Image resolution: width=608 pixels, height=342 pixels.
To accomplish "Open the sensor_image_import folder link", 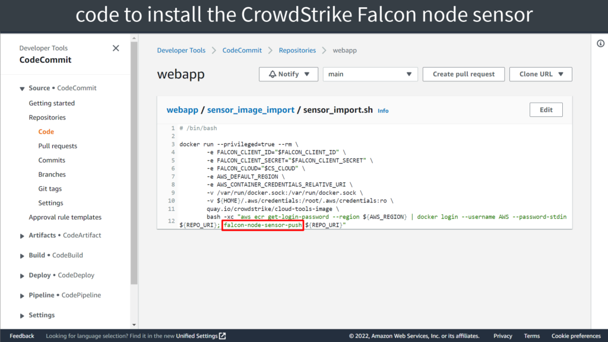I will click(x=251, y=110).
